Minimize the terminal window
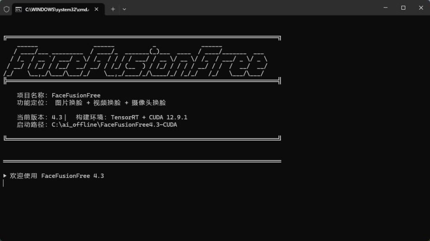The width and height of the screenshot is (430, 241). [x=384, y=8]
